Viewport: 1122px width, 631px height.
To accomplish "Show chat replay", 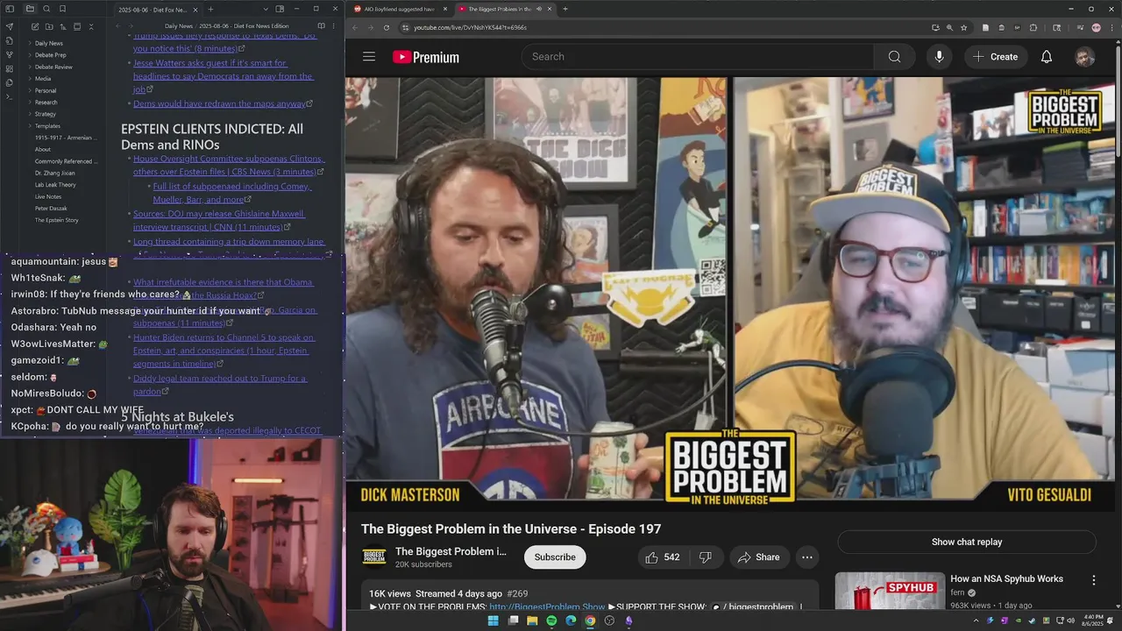I will pyautogui.click(x=967, y=542).
